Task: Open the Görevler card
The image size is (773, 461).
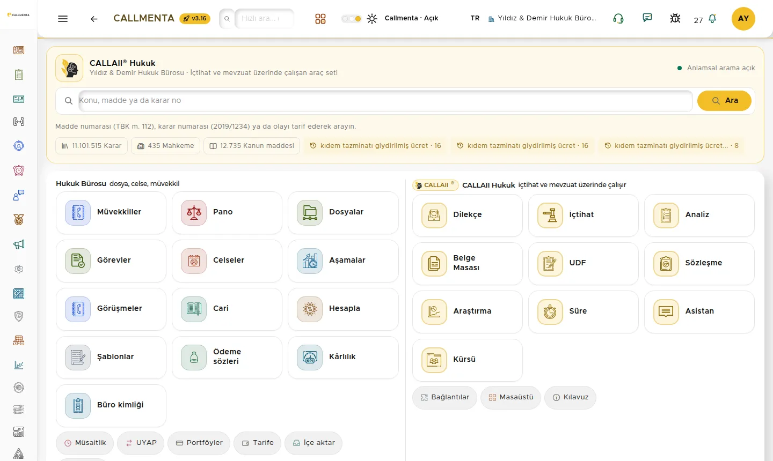Action: pyautogui.click(x=111, y=261)
